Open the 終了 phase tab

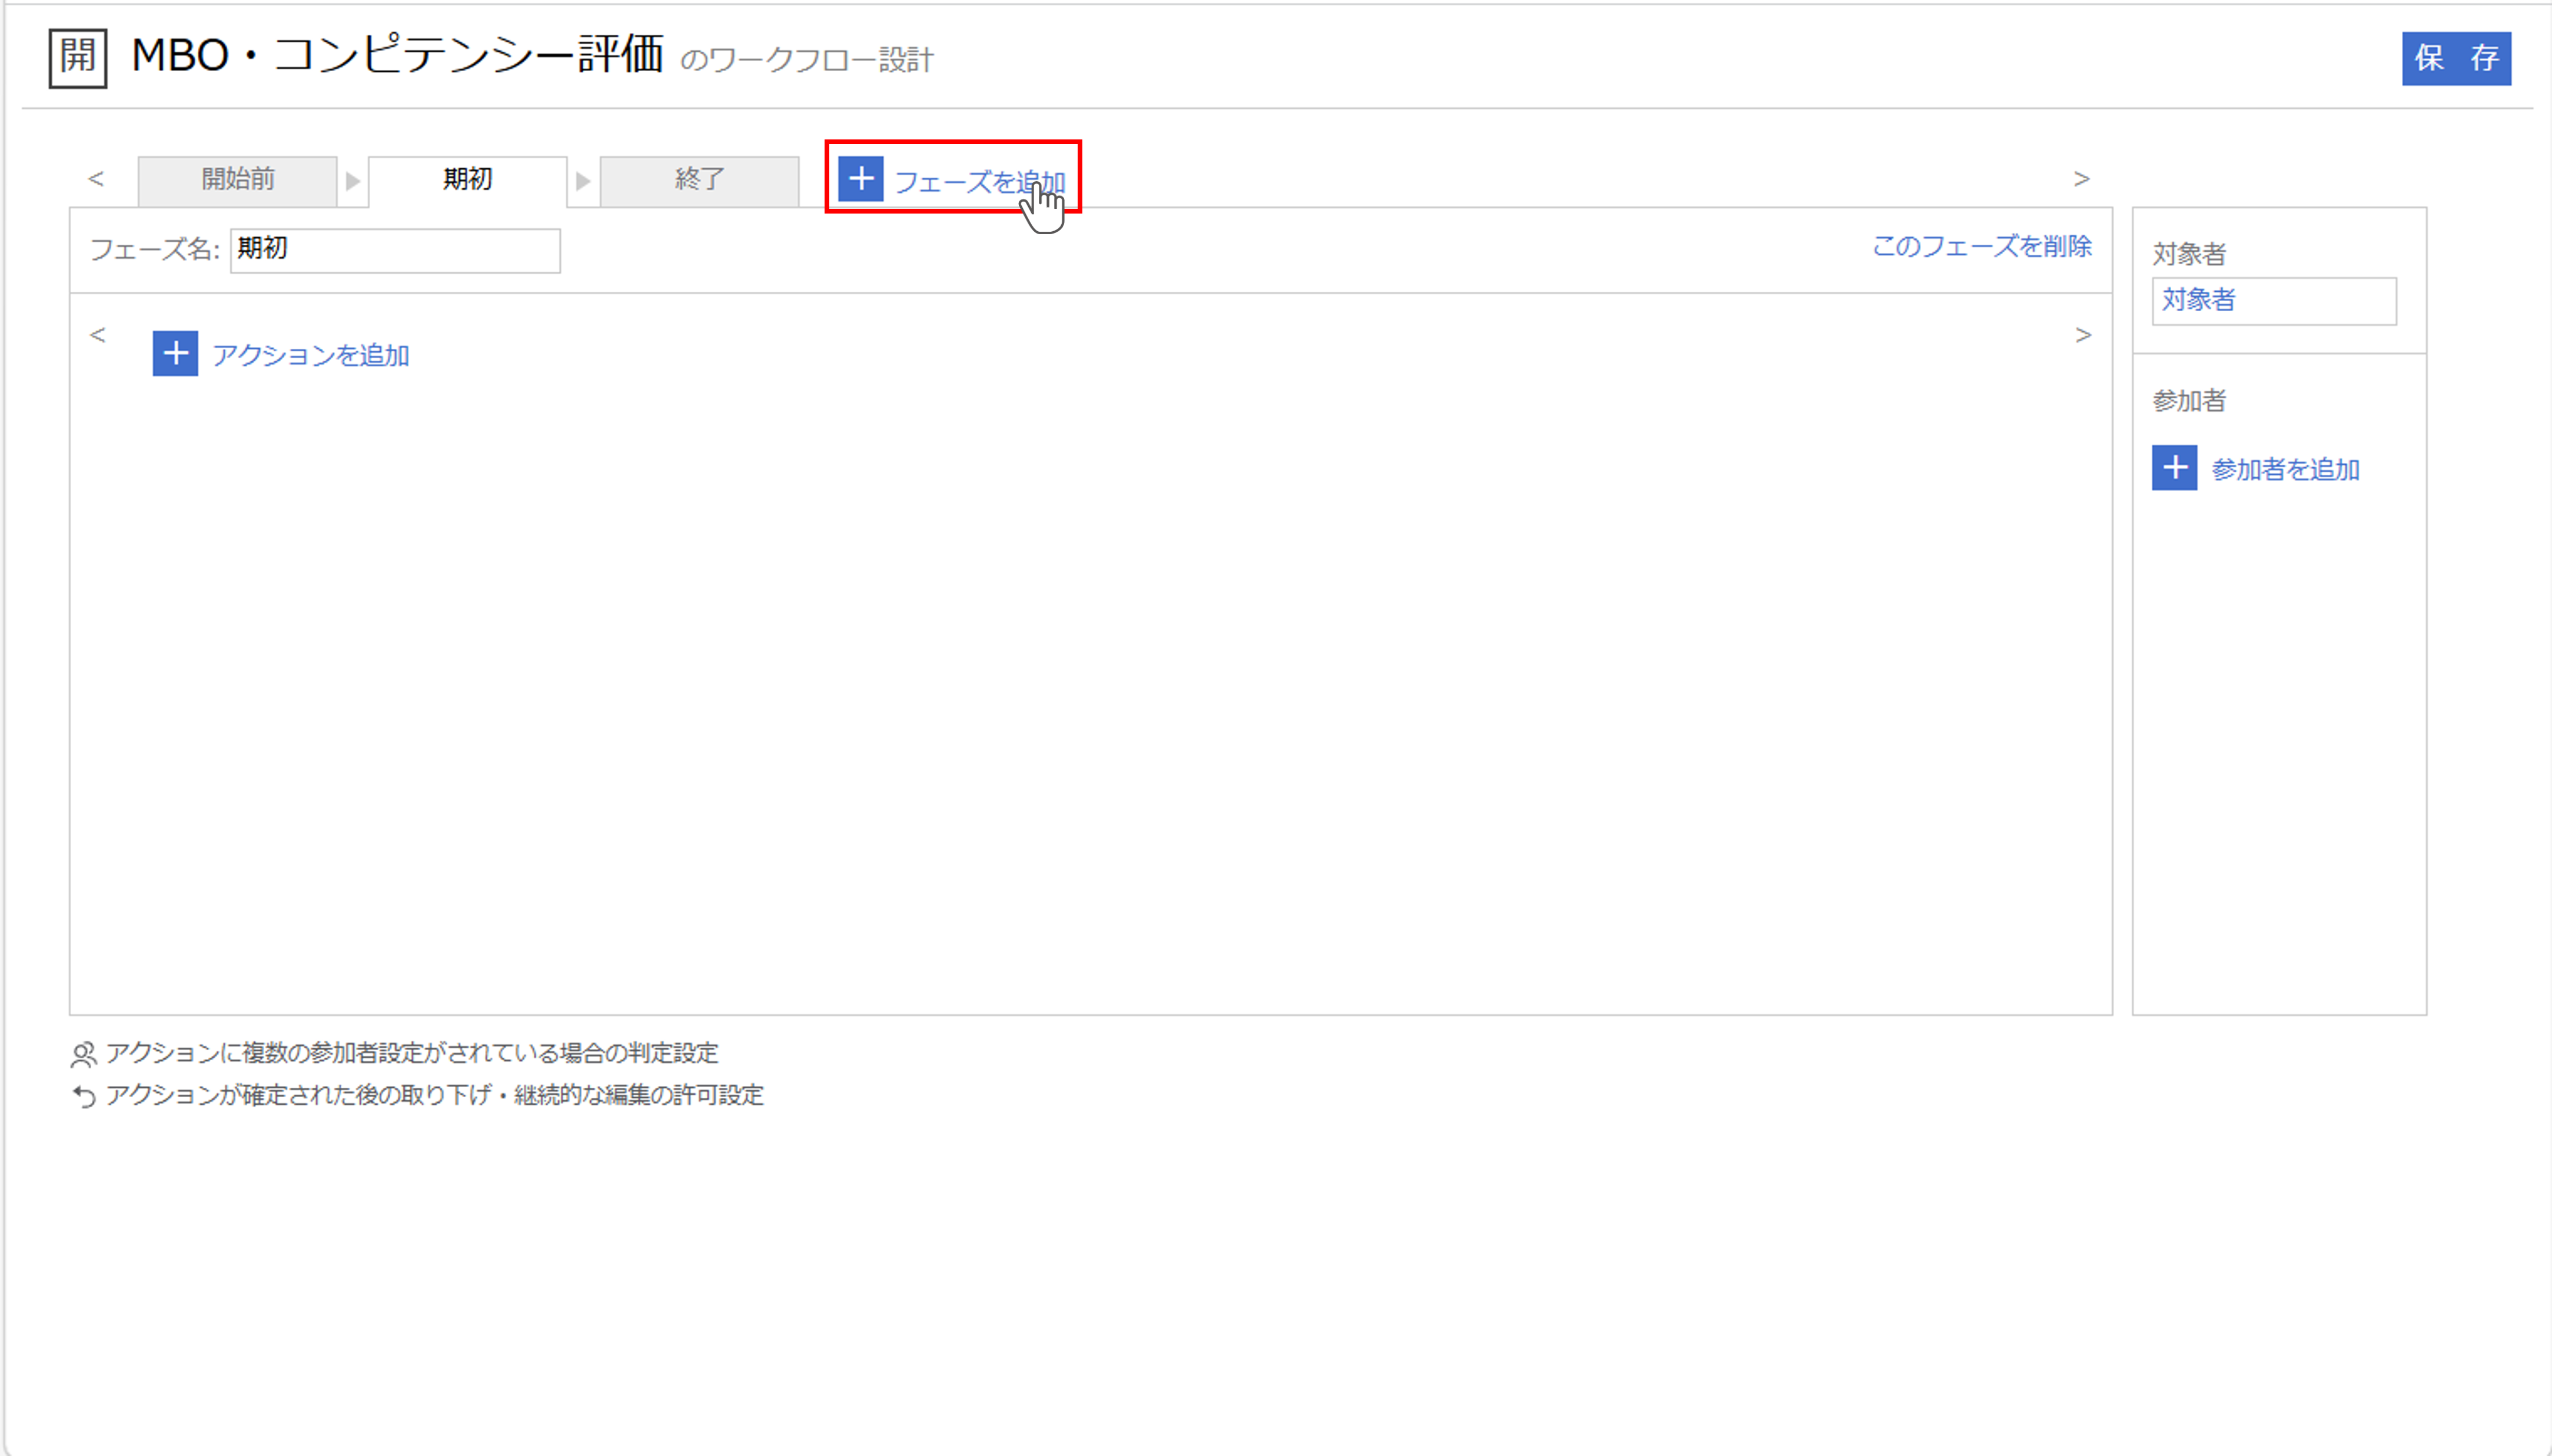click(x=699, y=180)
